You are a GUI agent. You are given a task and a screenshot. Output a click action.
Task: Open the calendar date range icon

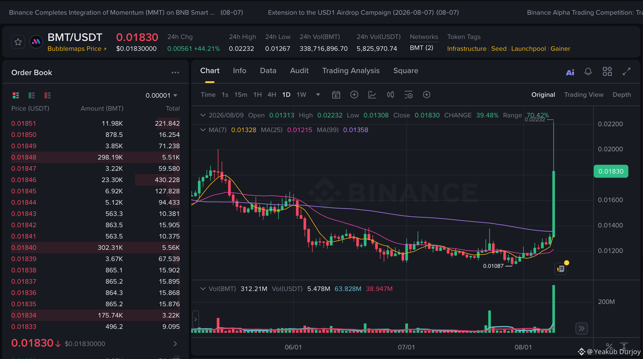(336, 95)
